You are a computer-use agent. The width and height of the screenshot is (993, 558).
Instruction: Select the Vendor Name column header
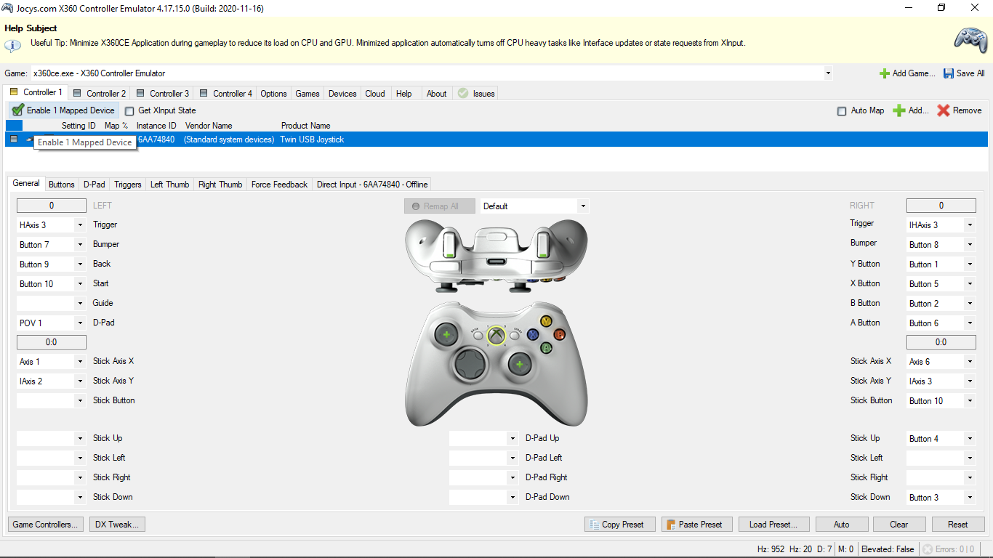[209, 126]
